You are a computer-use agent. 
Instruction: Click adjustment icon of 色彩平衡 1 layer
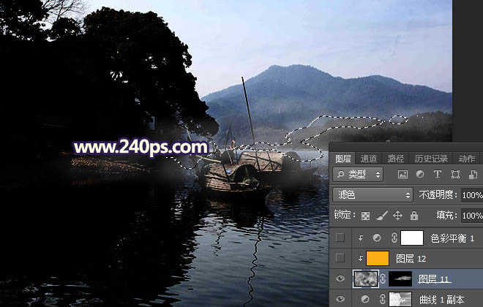click(376, 238)
